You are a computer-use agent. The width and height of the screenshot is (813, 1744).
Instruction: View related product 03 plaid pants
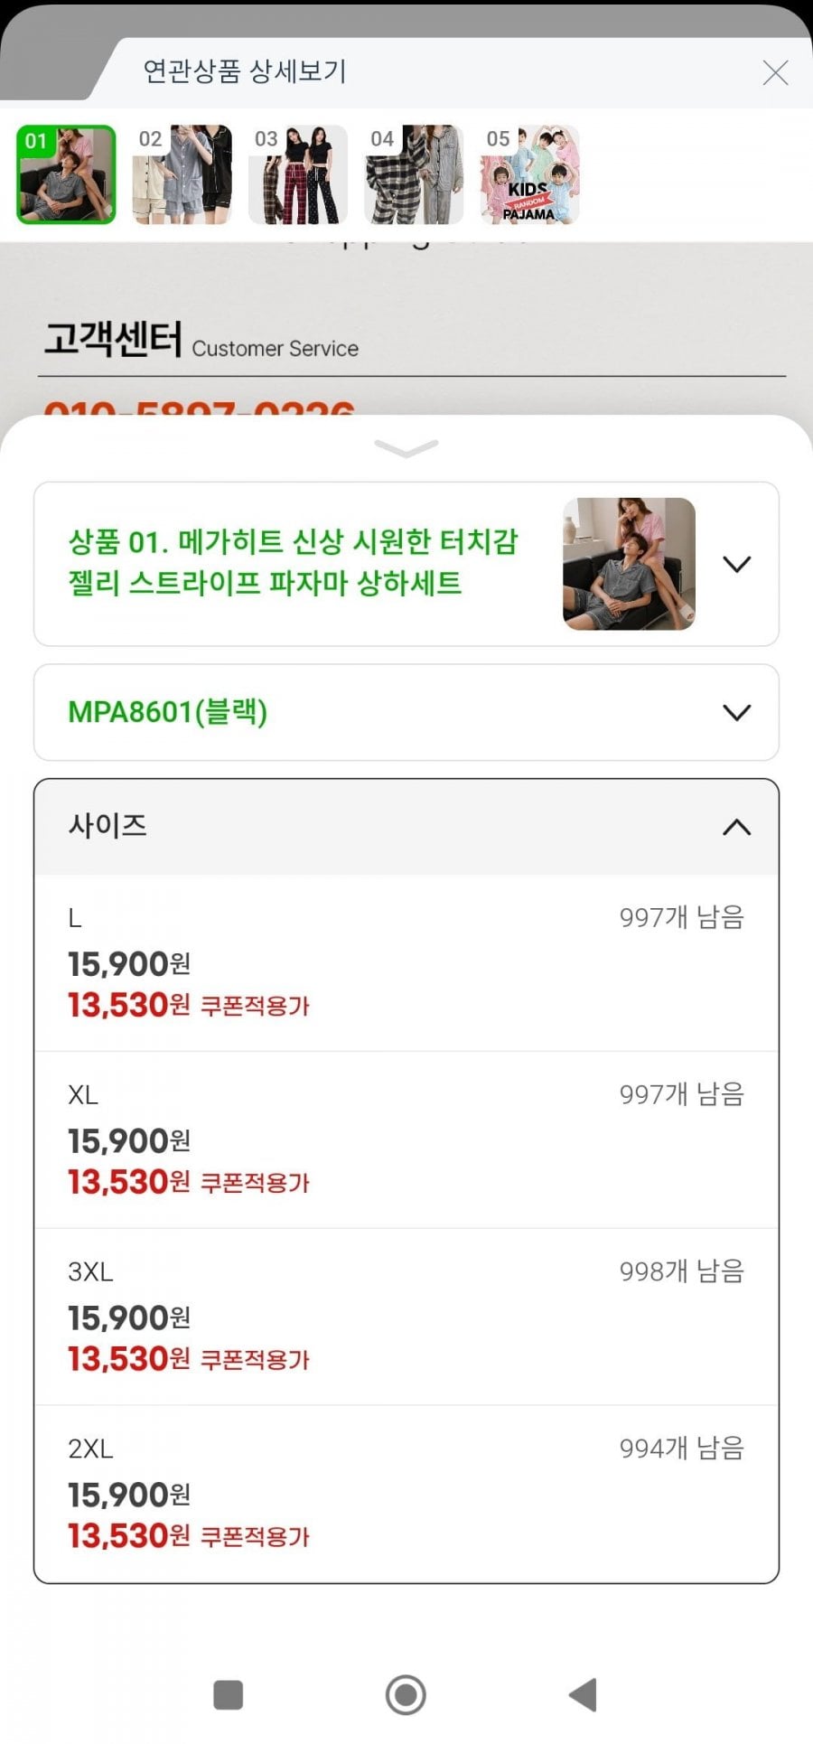coord(298,174)
